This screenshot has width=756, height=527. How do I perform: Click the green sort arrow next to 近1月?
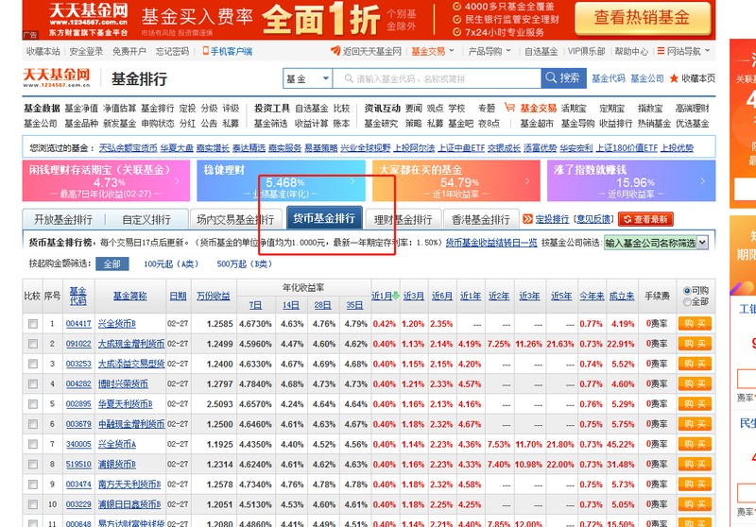[x=396, y=296]
